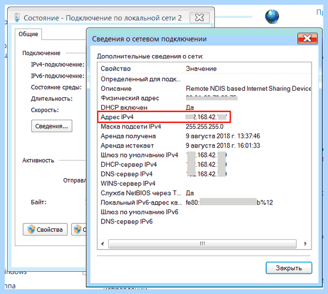Select the DNS-сервер IPv6 row

pos(204,221)
